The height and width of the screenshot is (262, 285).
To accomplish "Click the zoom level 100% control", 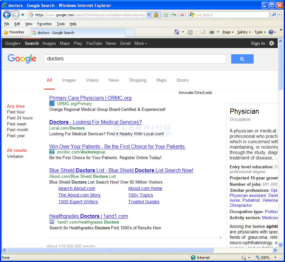I will pyautogui.click(x=265, y=258).
